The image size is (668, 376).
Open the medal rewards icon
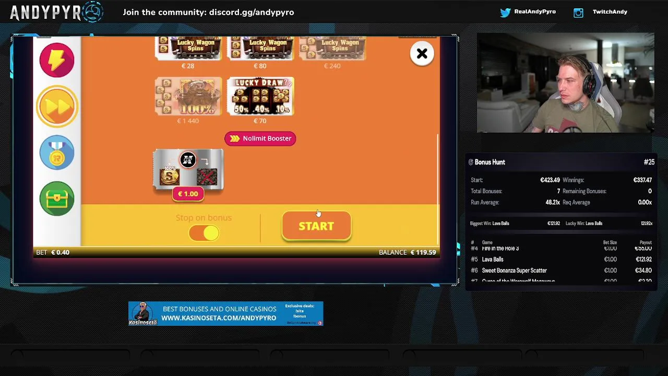tap(57, 152)
